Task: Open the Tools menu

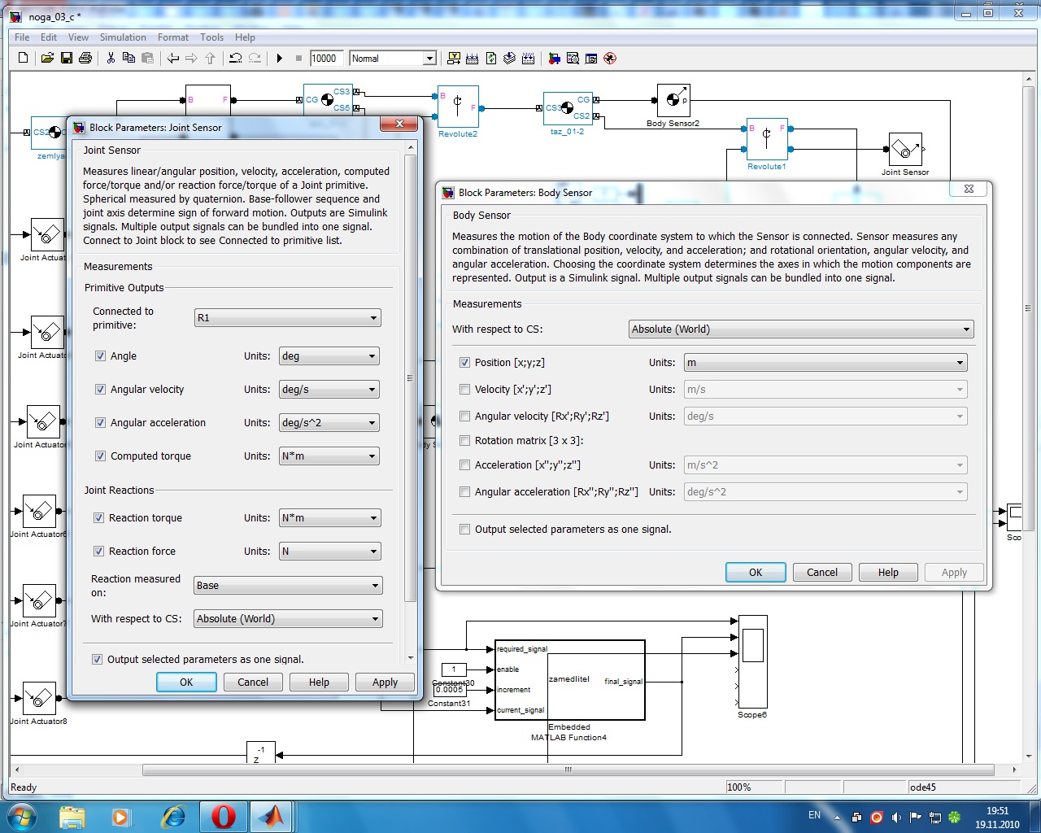Action: point(211,37)
